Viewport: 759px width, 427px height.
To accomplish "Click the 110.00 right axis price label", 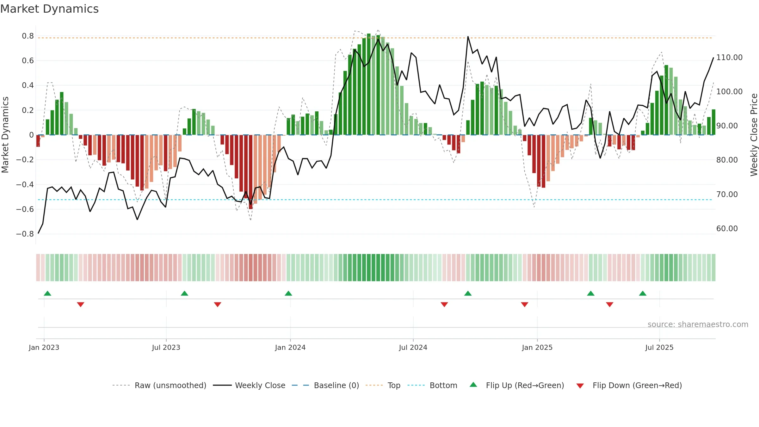I will pos(729,58).
